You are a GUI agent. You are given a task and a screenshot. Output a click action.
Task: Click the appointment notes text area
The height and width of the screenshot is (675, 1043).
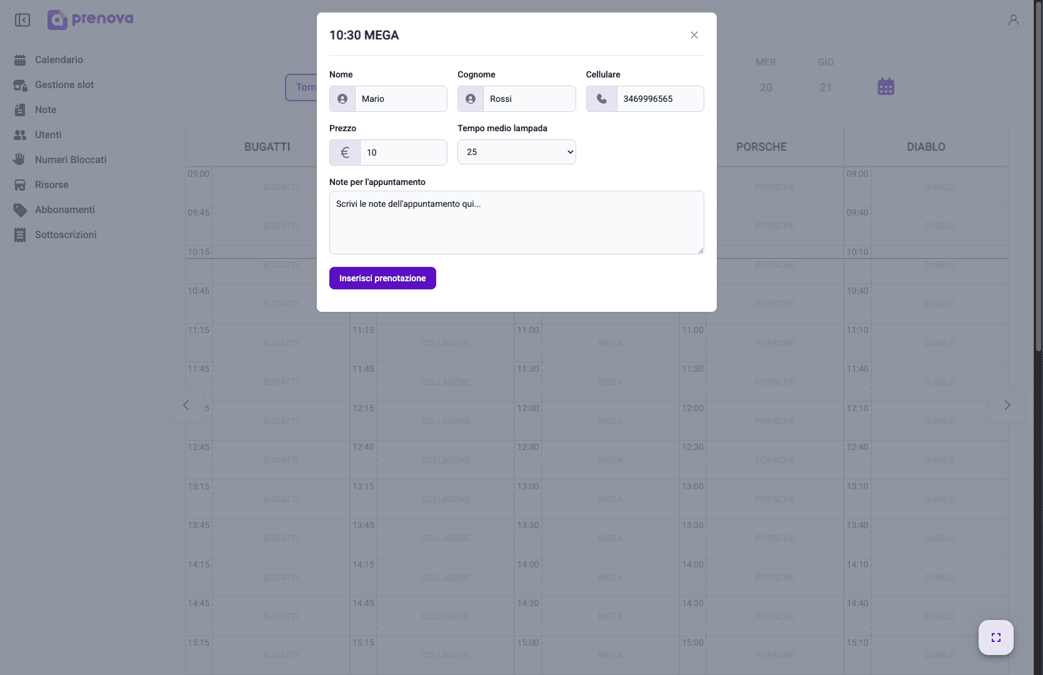pos(516,222)
